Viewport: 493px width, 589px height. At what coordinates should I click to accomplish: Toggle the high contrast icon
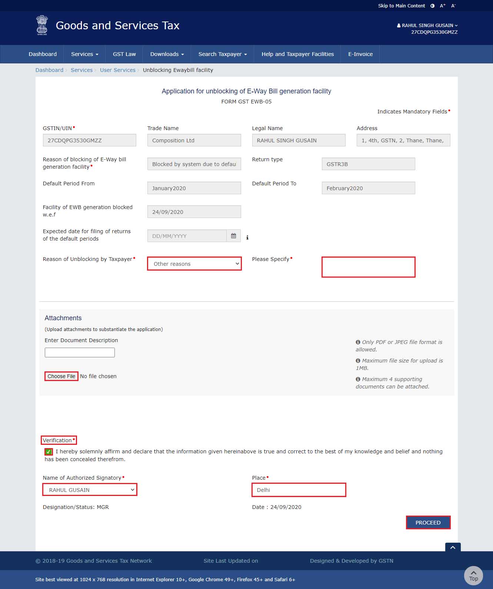tap(432, 6)
